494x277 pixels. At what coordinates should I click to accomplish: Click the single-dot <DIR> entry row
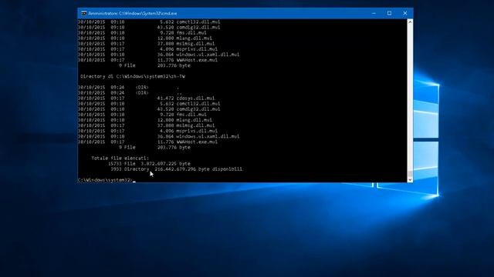pyautogui.click(x=129, y=87)
